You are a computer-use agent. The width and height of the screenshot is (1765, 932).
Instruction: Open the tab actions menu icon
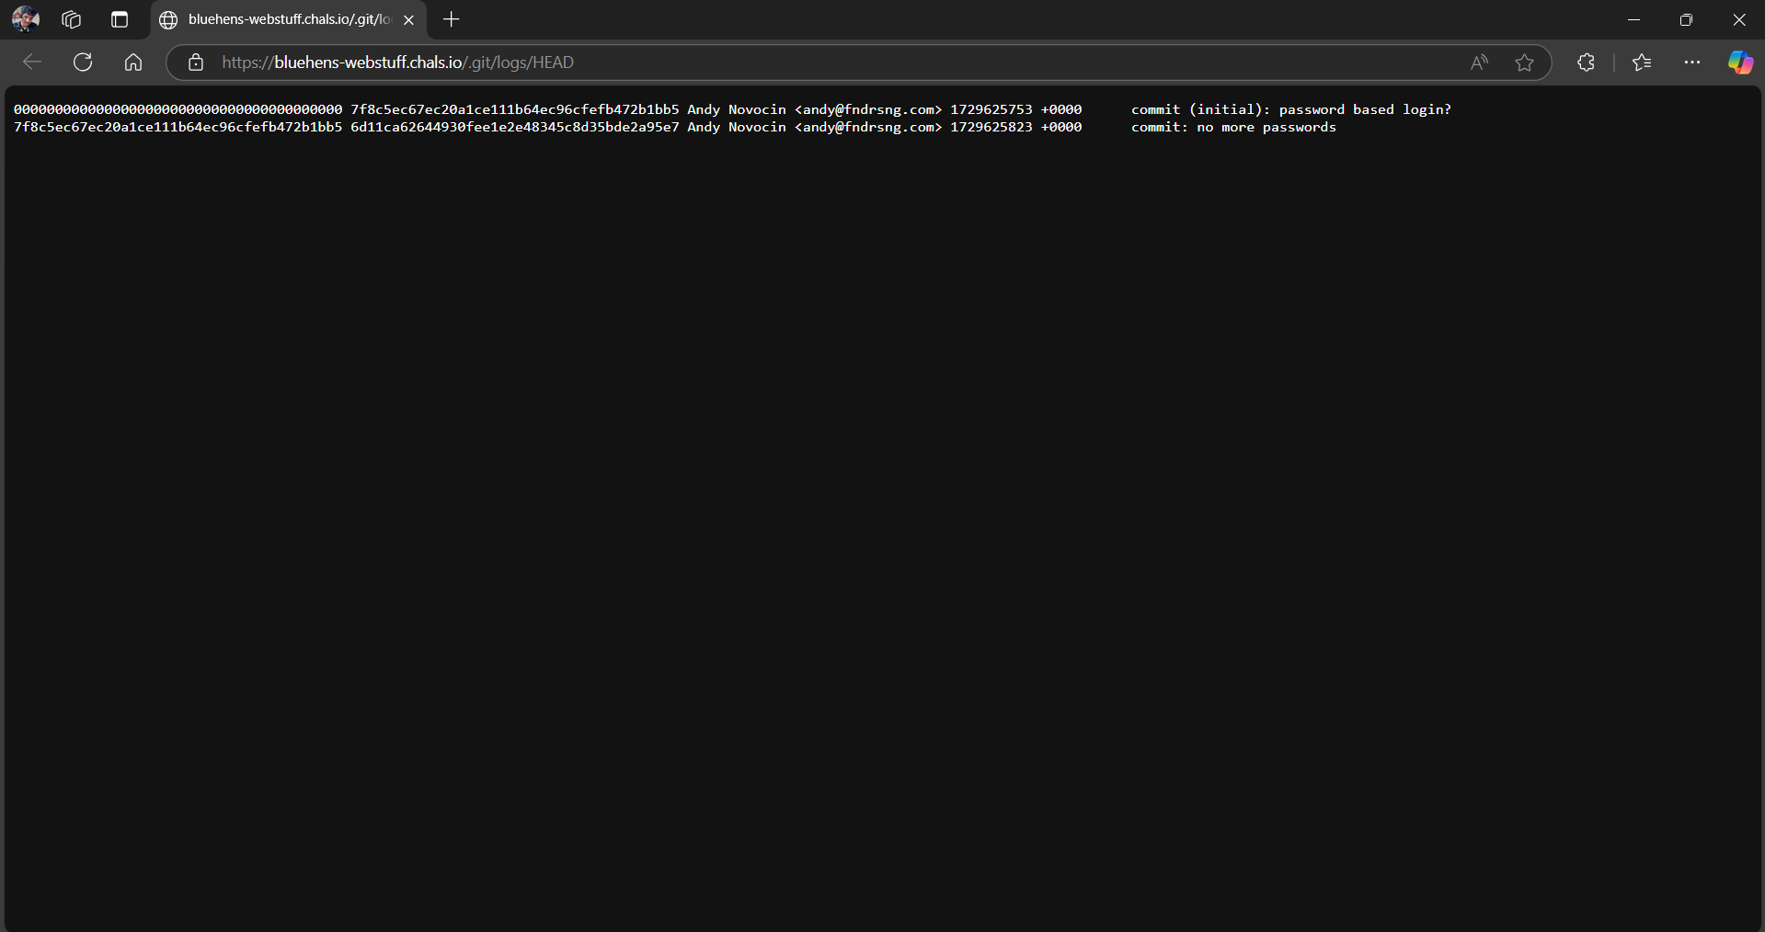pos(120,19)
